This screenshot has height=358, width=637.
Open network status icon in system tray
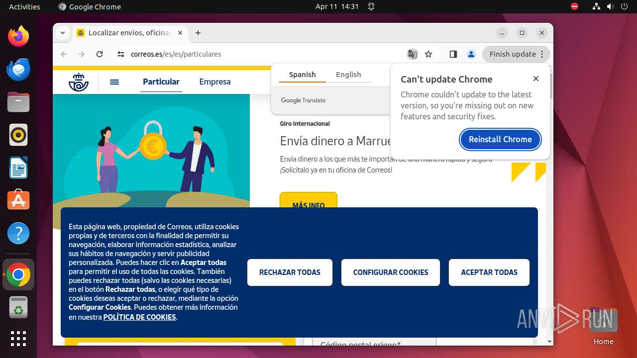[596, 6]
